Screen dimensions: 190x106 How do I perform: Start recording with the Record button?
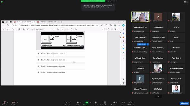(x=96, y=103)
